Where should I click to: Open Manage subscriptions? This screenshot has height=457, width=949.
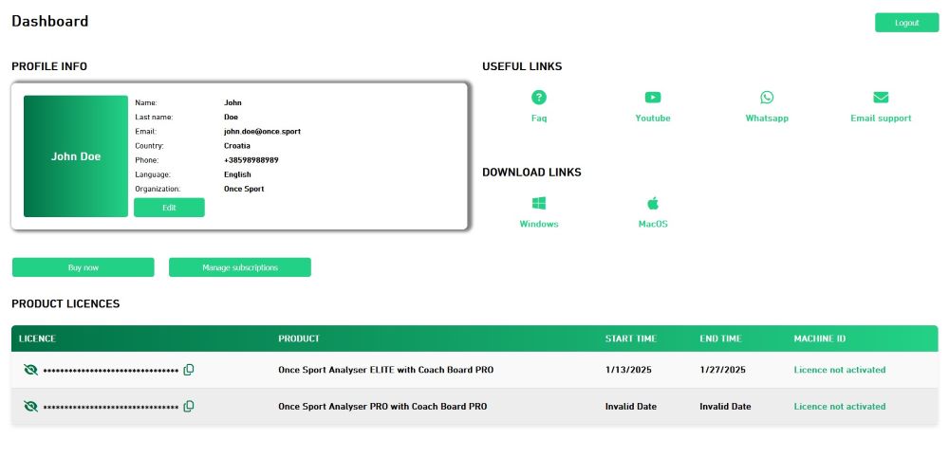pos(239,267)
